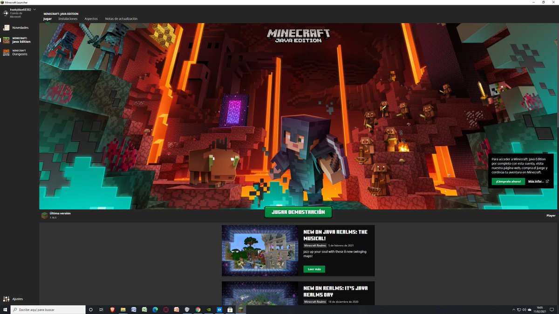The width and height of the screenshot is (559, 314).
Task: Expand the Última versión 1.16.5 selector
Action: (x=56, y=215)
